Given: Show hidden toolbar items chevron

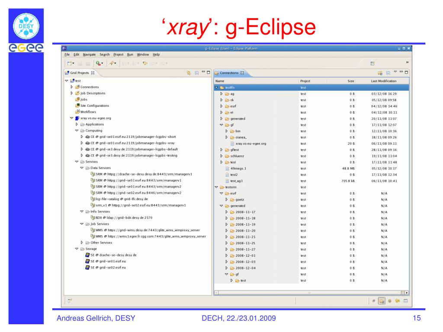Looking at the screenshot, I should click(407, 62).
